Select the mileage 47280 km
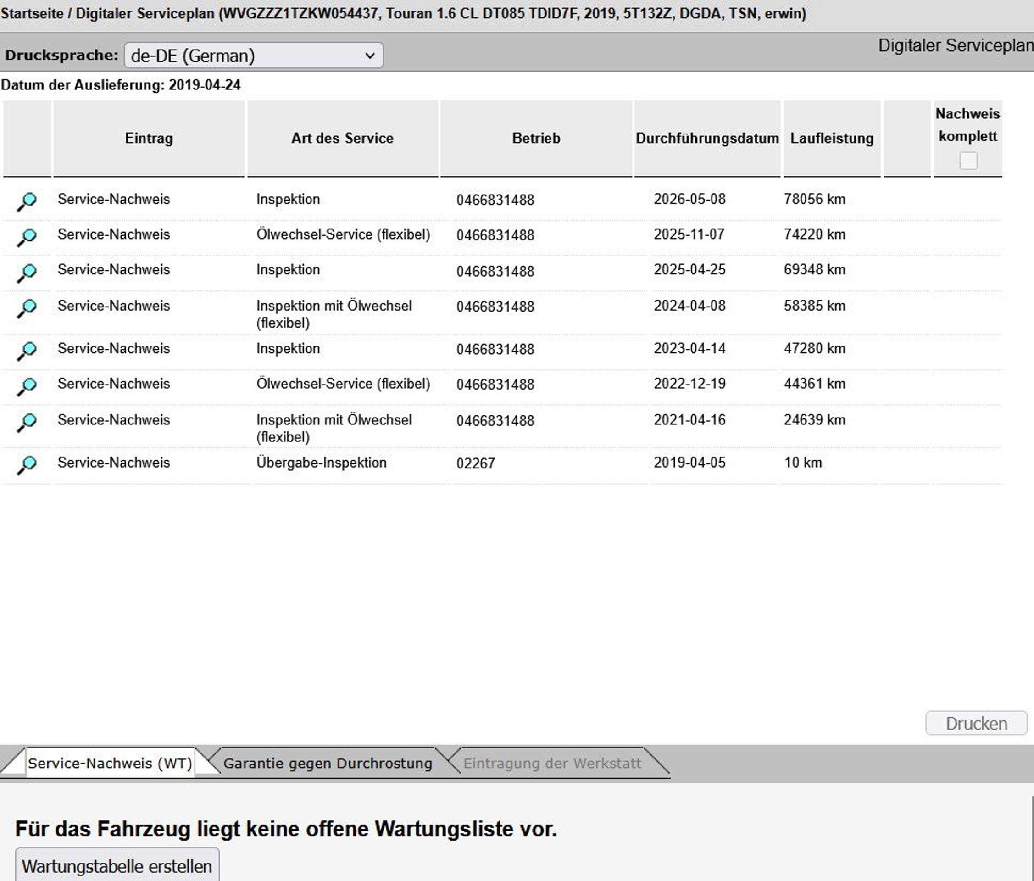 (814, 348)
